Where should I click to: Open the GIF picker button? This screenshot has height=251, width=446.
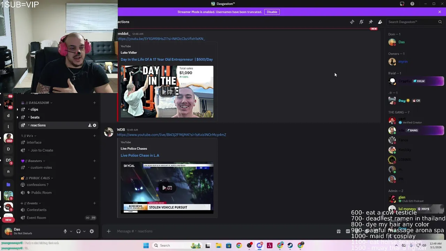[348, 231]
